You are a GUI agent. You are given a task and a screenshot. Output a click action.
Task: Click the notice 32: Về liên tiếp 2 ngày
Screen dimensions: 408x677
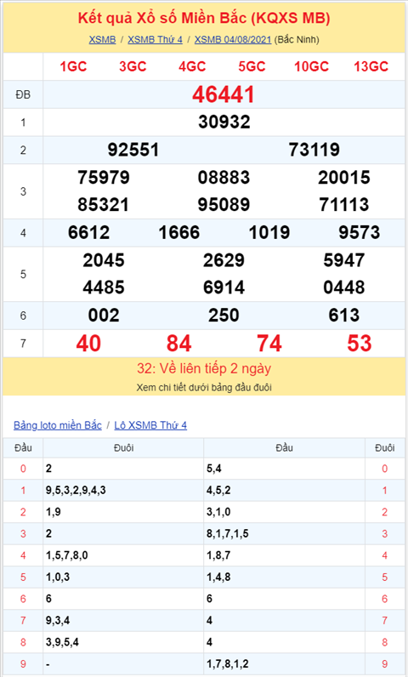click(204, 369)
